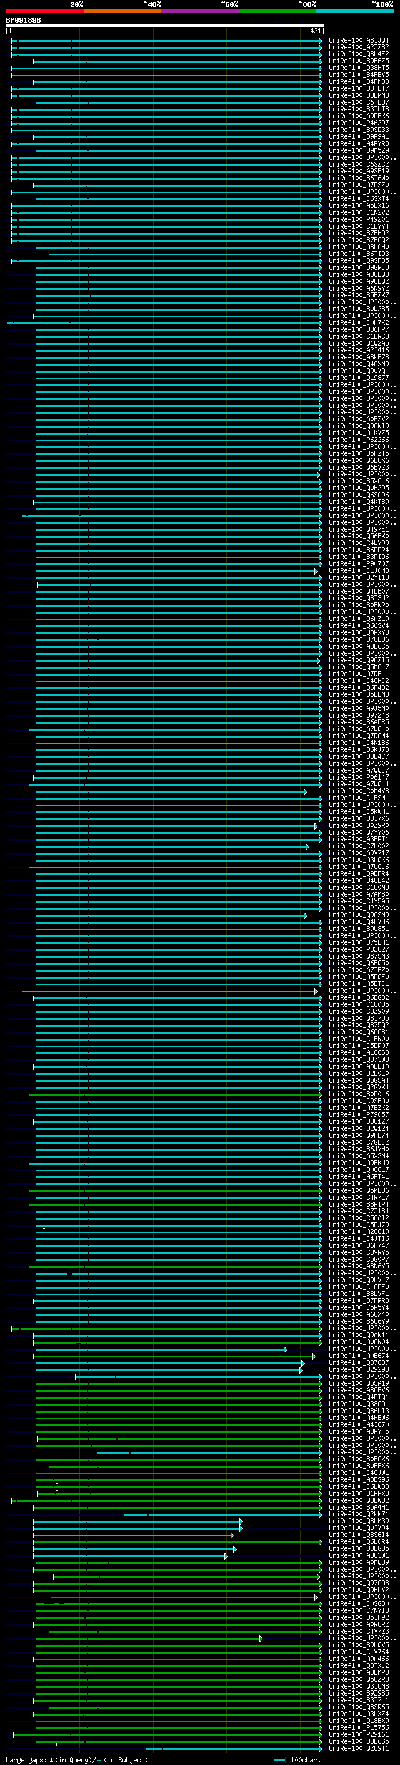The height and width of the screenshot is (1765, 400).
Task: Select the UniRef100_C1N2V2 label
Action: 358,212
